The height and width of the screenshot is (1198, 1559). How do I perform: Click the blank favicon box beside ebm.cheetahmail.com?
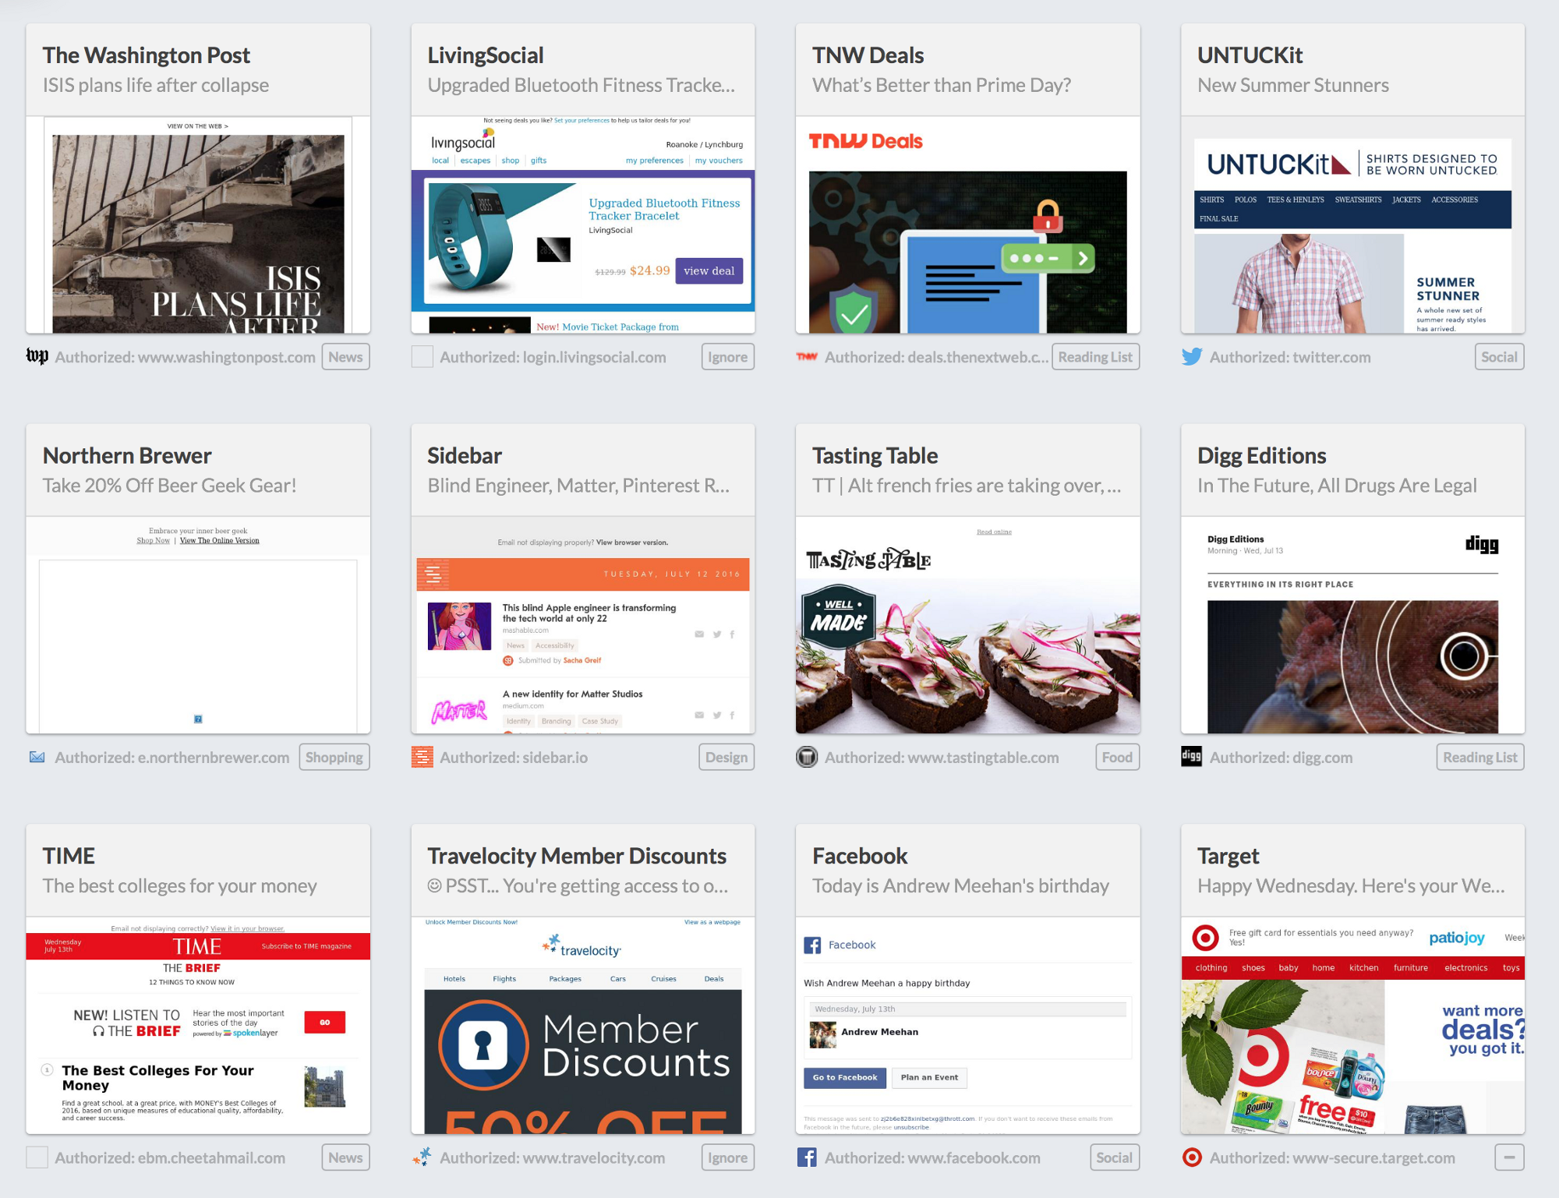coord(37,1157)
